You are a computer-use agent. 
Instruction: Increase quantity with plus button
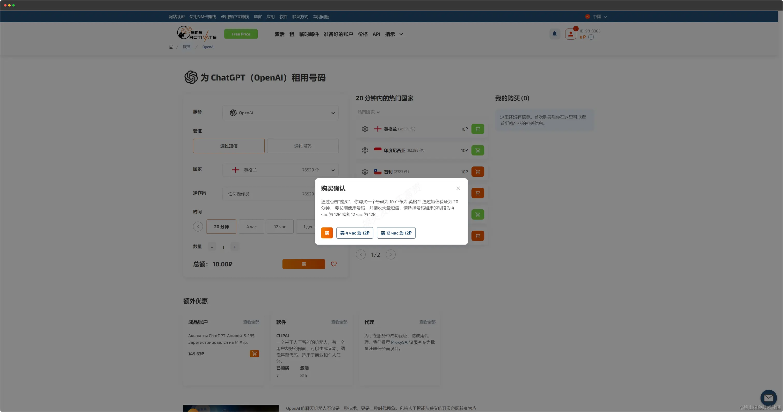point(234,247)
